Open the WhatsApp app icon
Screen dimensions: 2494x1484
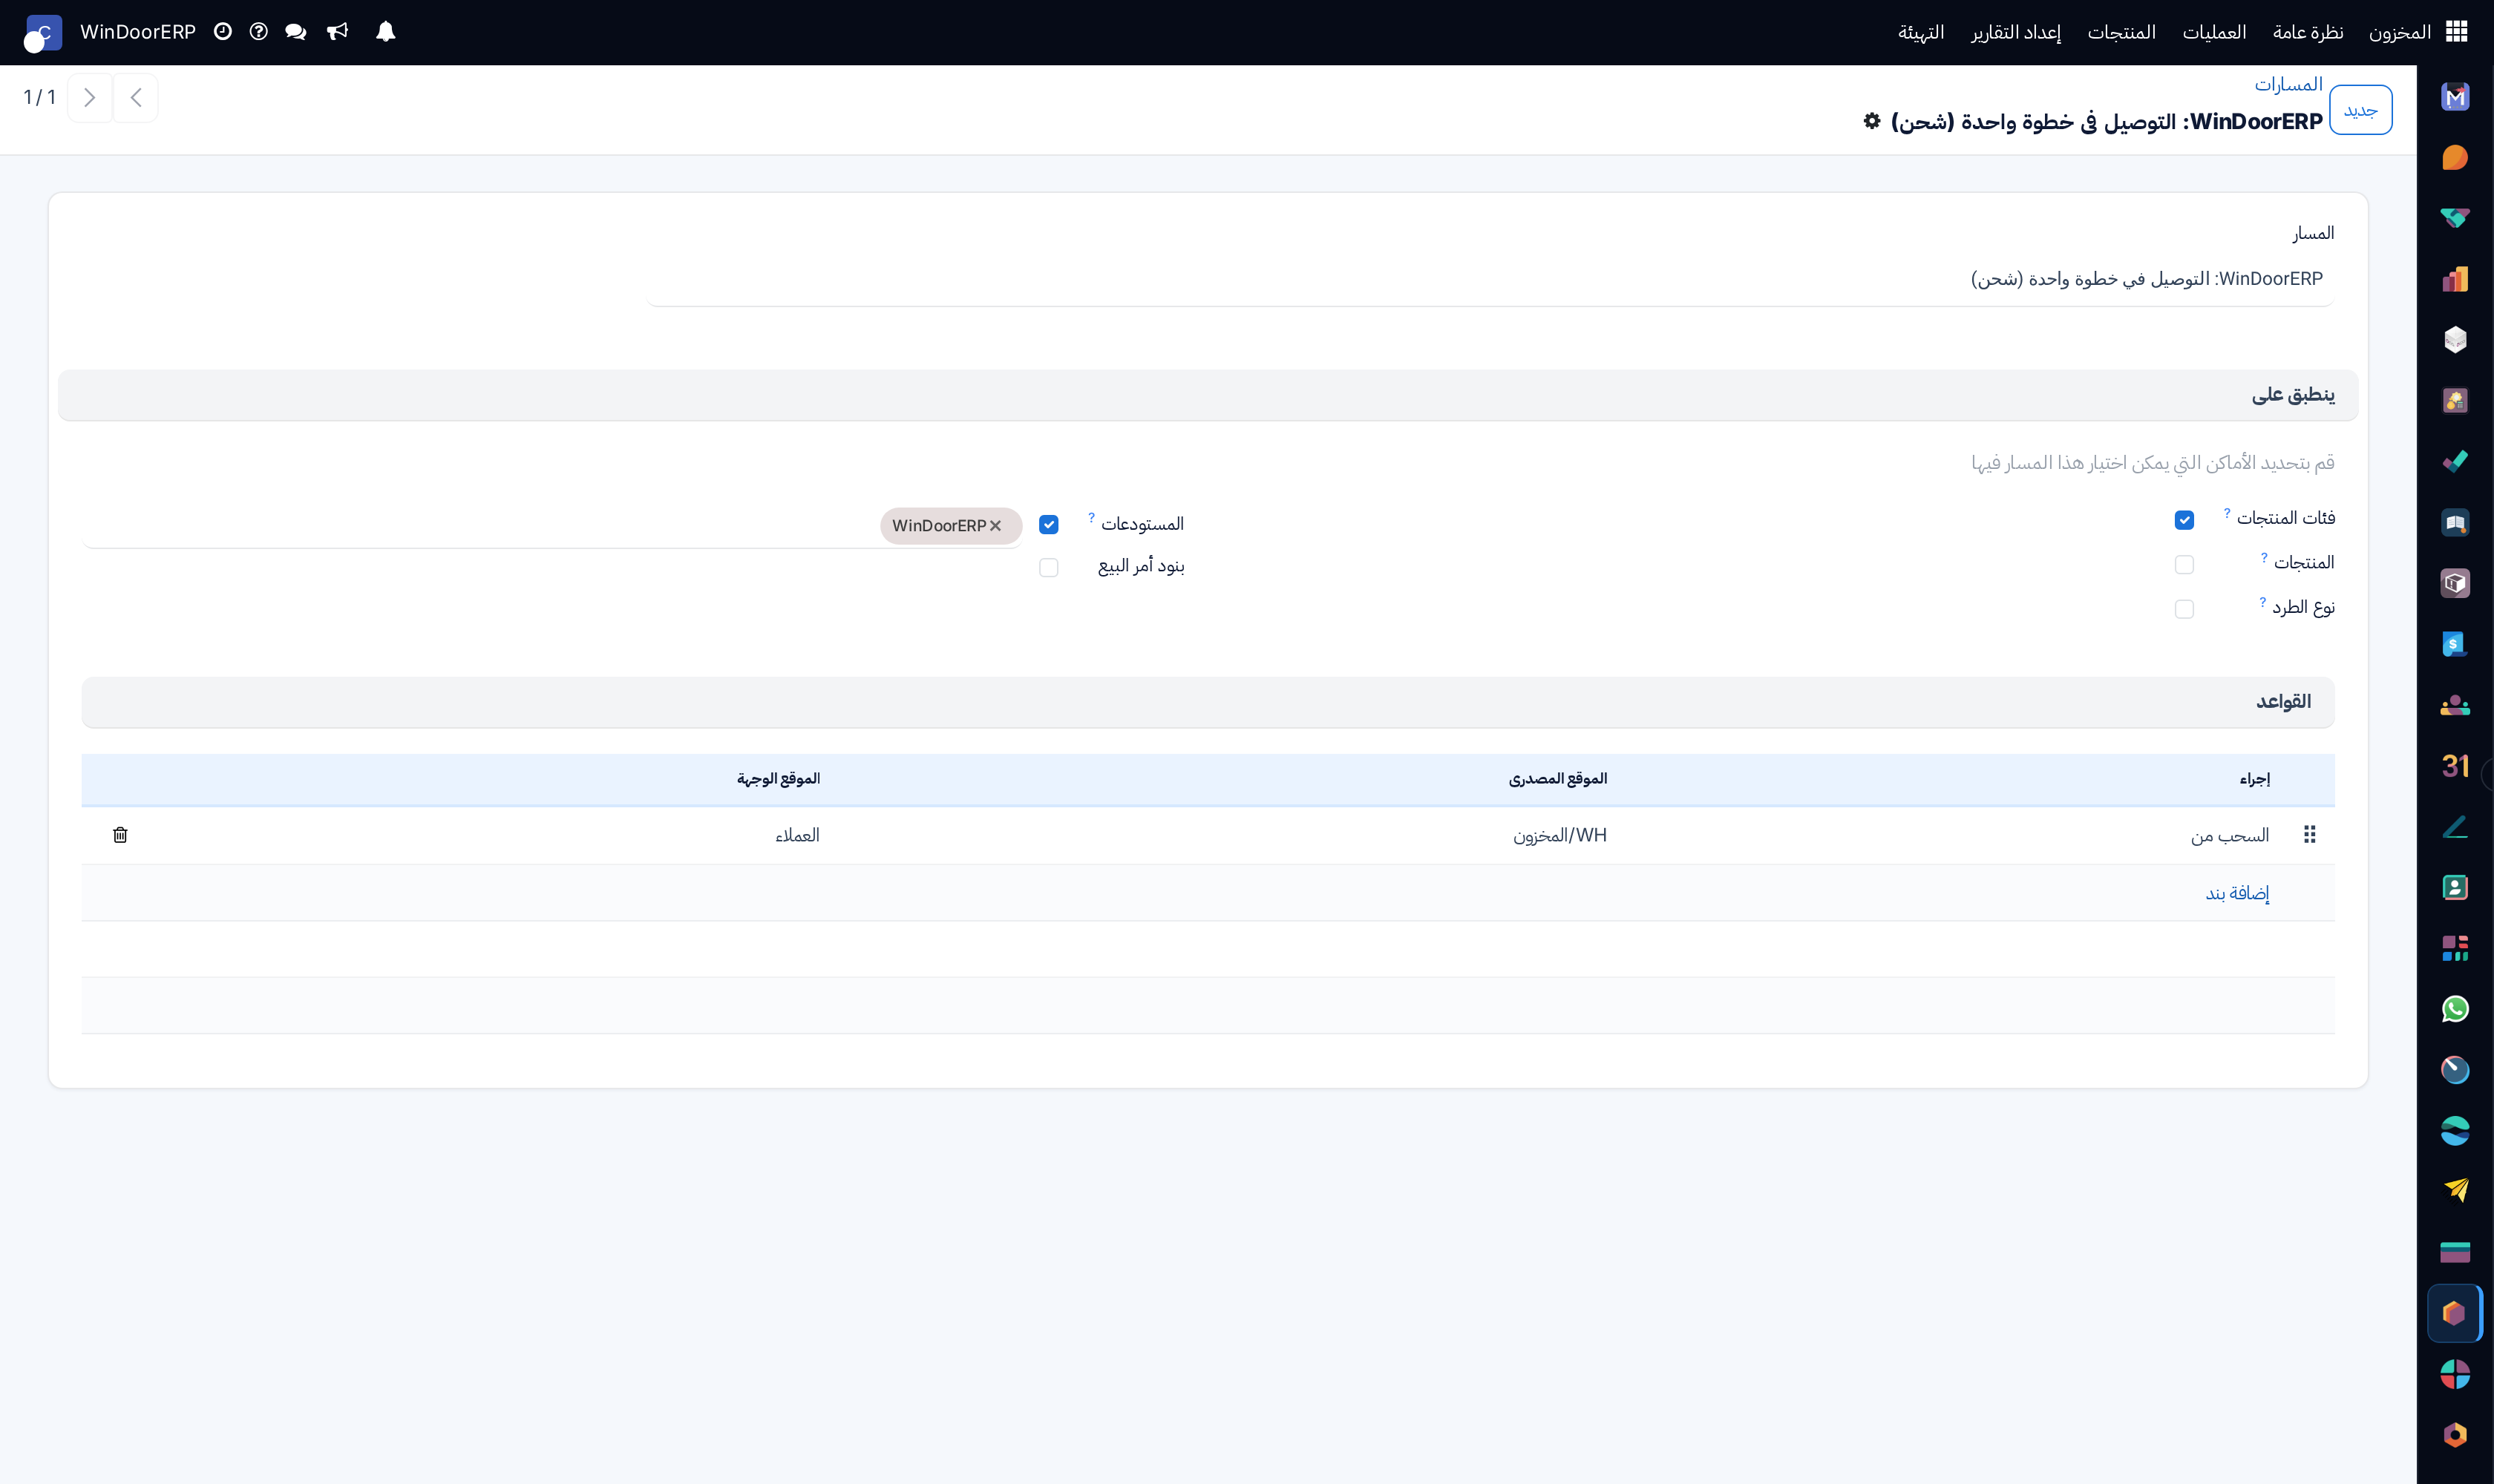(2455, 1009)
